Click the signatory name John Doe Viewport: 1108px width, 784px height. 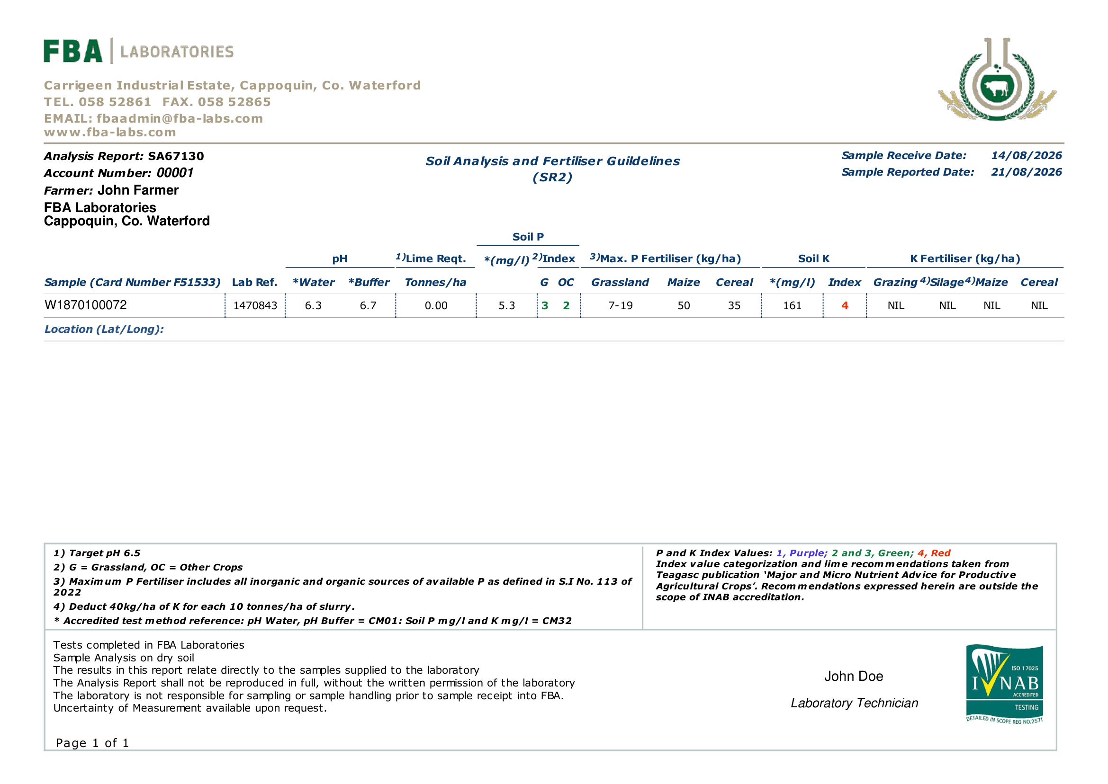(854, 677)
